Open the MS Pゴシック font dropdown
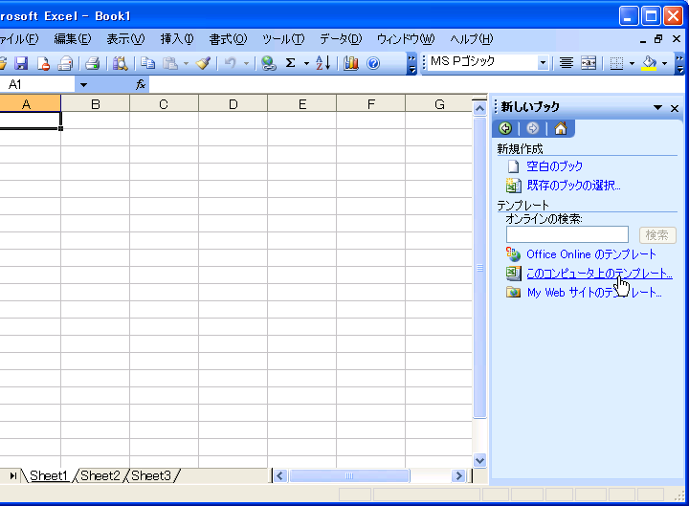Image resolution: width=689 pixels, height=506 pixels. [543, 63]
